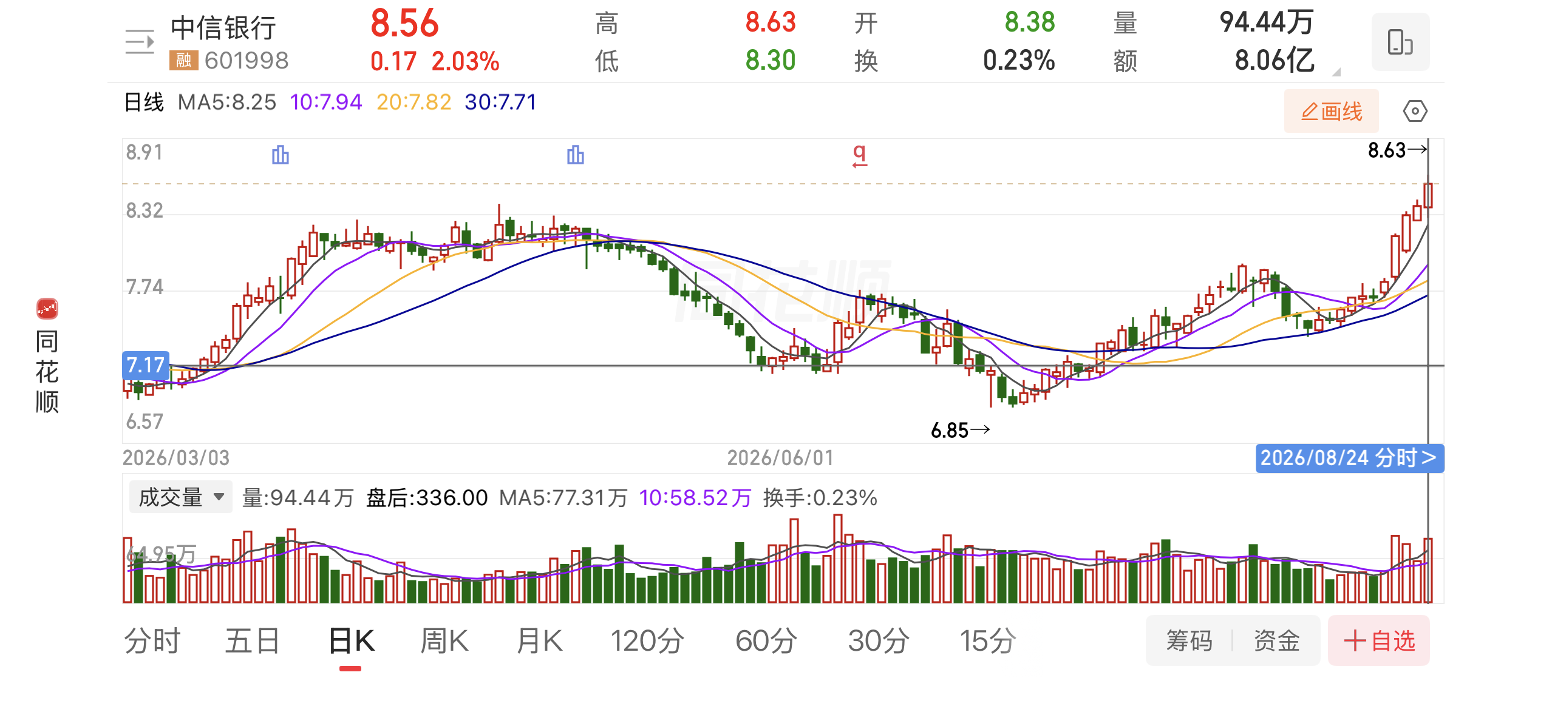1552x715 pixels.
Task: Toggle the 资金 capital flow view
Action: [x=1276, y=640]
